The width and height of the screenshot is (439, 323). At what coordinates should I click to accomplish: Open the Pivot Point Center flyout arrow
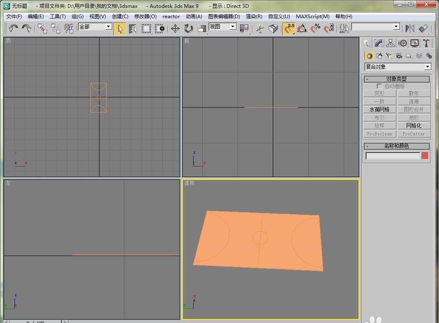pos(249,34)
